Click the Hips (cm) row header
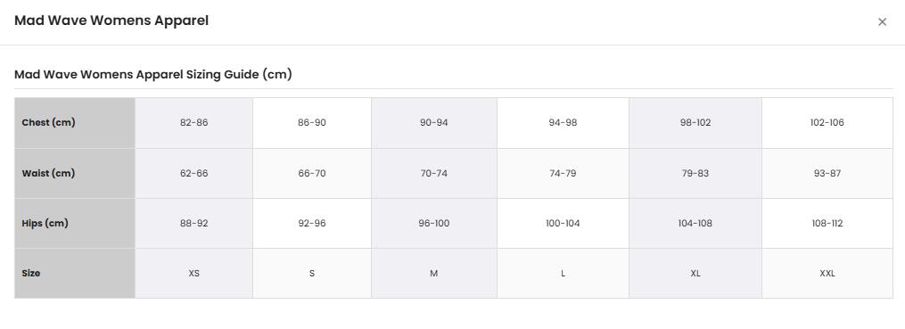 75,224
